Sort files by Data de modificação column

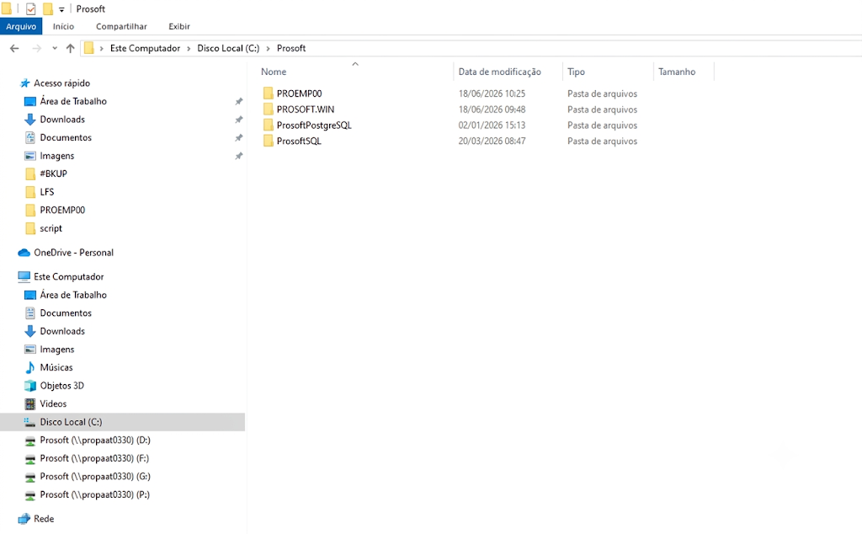coord(500,72)
